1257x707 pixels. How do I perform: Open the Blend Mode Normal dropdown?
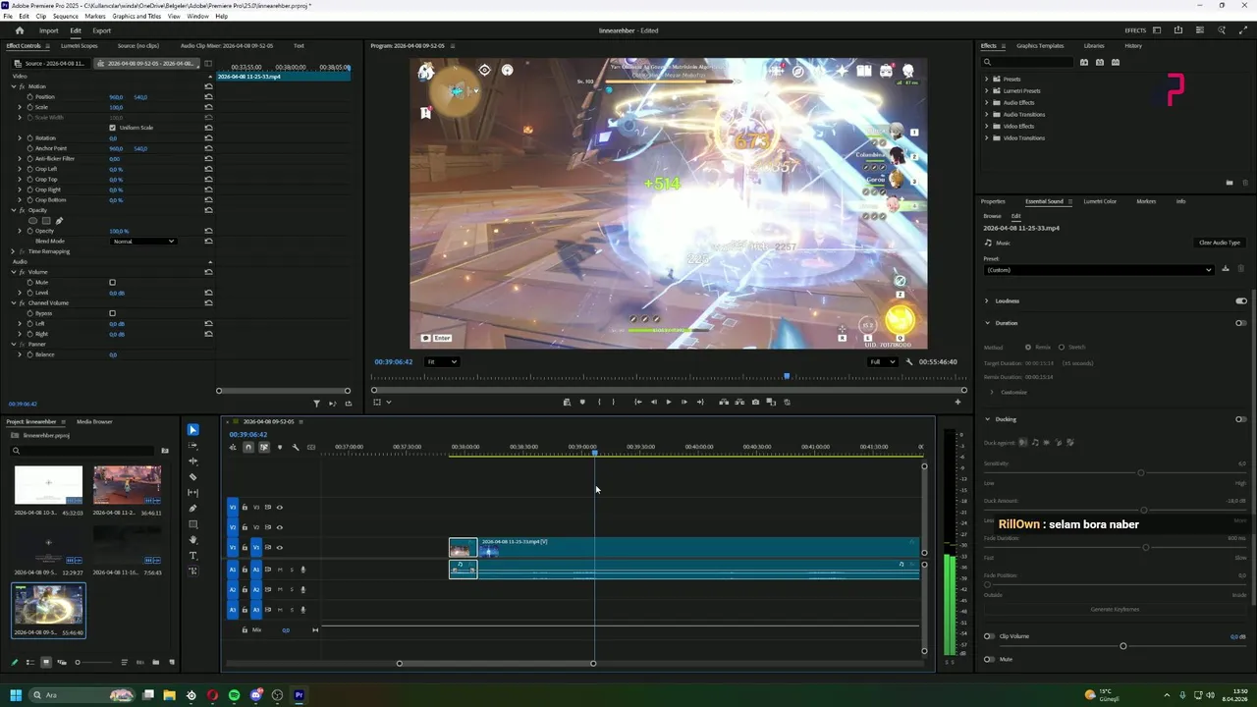point(143,242)
